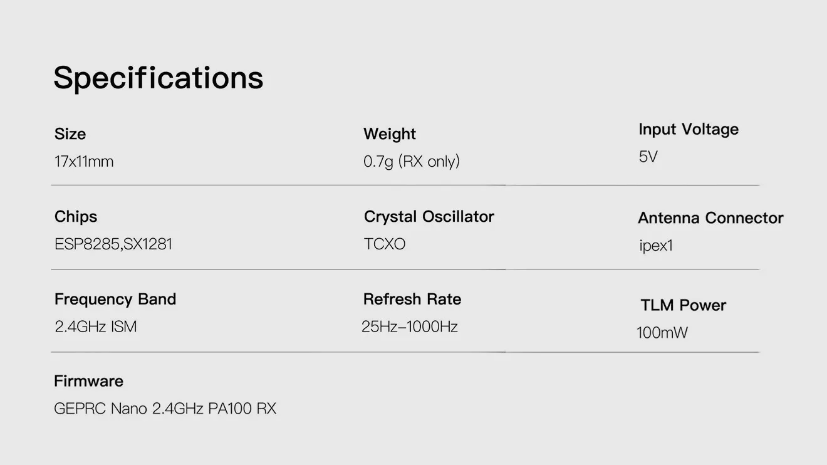Click the Frequency Band label

coord(115,300)
